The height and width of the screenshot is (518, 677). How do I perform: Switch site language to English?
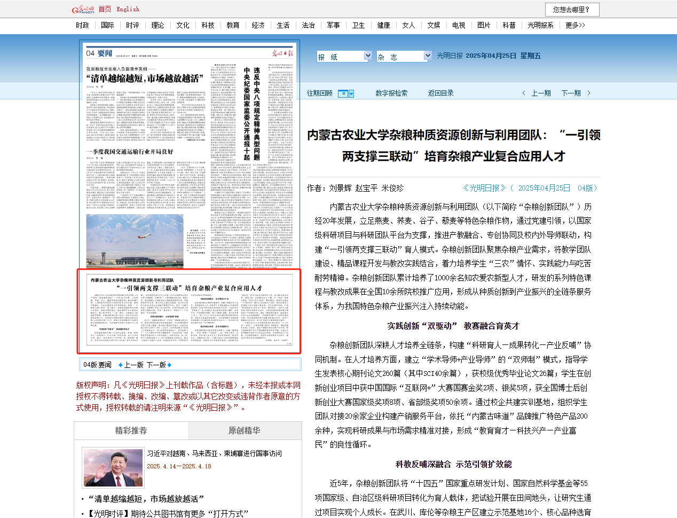128,9
